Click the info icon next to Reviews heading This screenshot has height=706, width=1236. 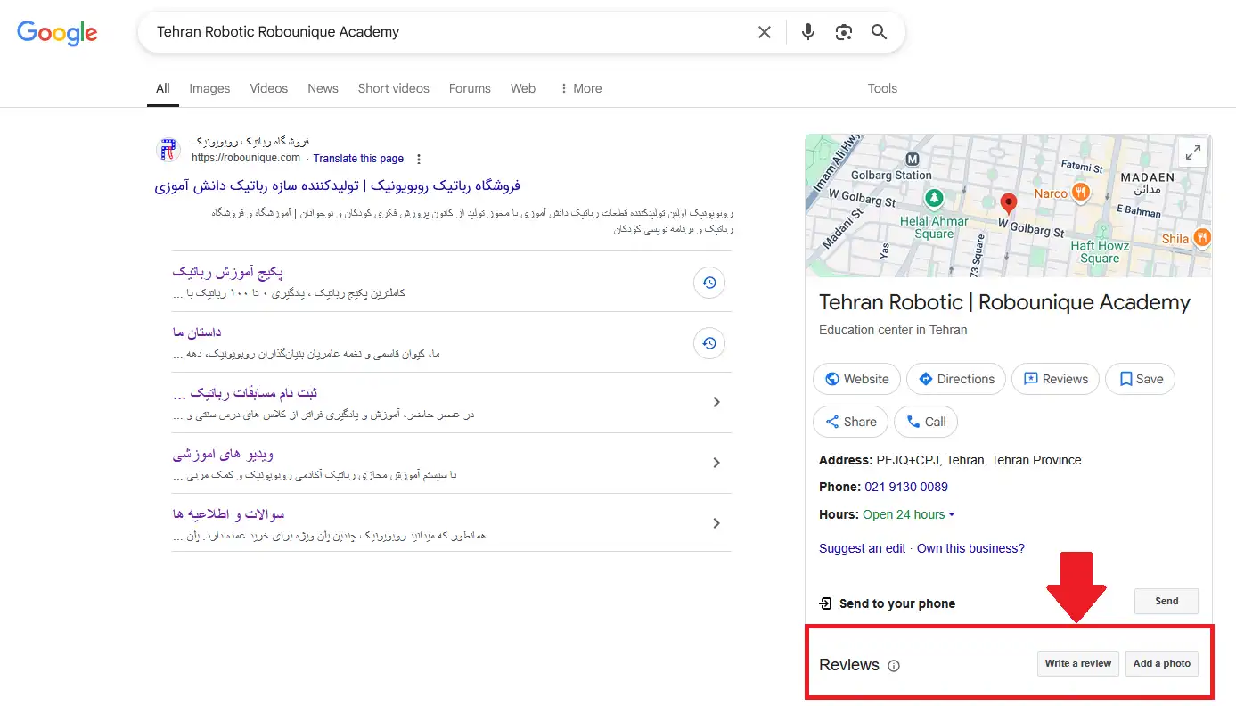[894, 666]
